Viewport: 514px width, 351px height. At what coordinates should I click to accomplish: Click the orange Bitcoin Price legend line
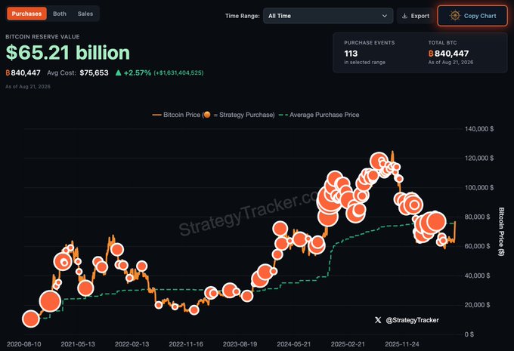pos(157,115)
